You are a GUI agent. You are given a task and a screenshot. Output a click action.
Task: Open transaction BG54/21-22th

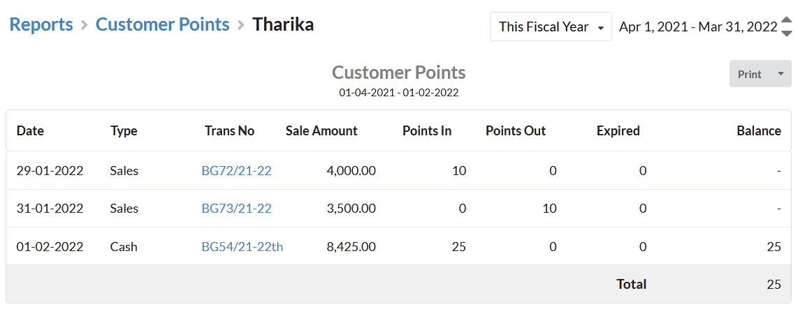point(242,247)
